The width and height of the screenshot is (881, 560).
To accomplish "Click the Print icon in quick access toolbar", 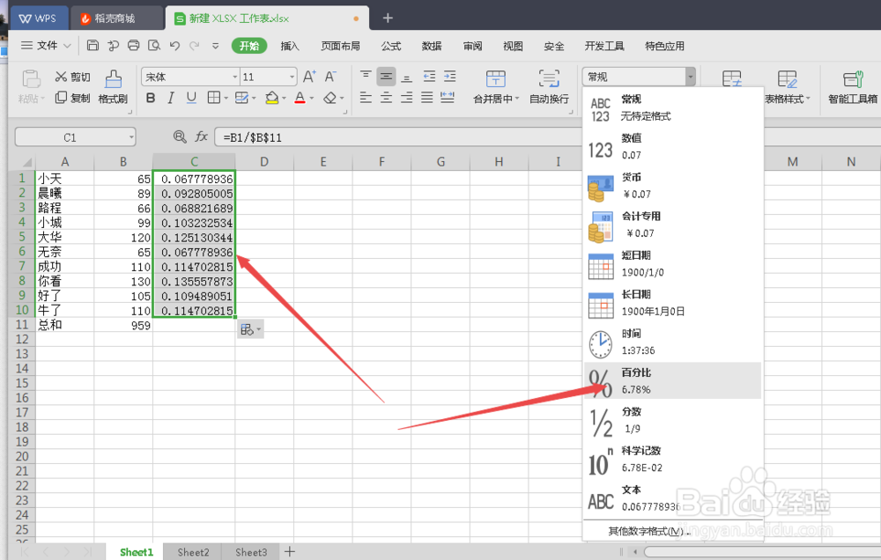I will coord(134,46).
